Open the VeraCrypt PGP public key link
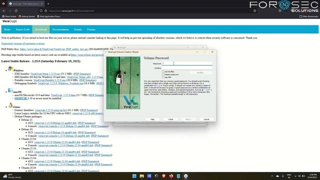The width and height of the screenshot is (320, 180). tap(54, 49)
